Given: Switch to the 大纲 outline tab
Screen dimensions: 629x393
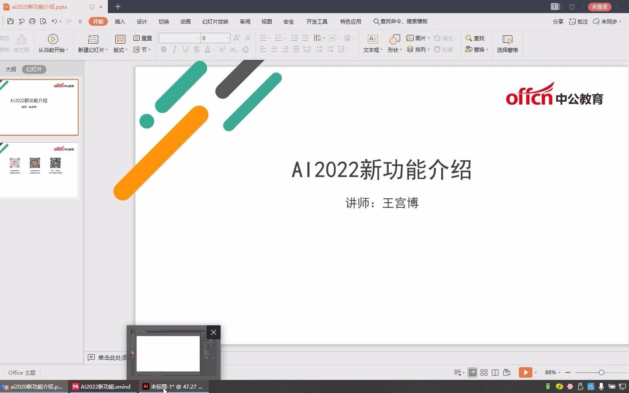Looking at the screenshot, I should pyautogui.click(x=10, y=69).
